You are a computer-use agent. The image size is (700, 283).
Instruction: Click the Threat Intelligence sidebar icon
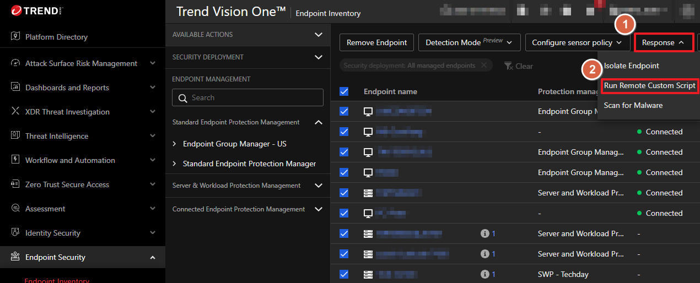(15, 136)
